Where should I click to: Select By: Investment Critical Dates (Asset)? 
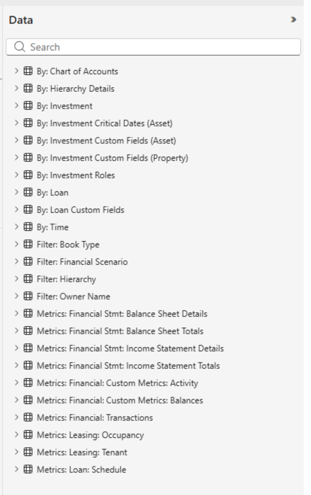(x=105, y=123)
